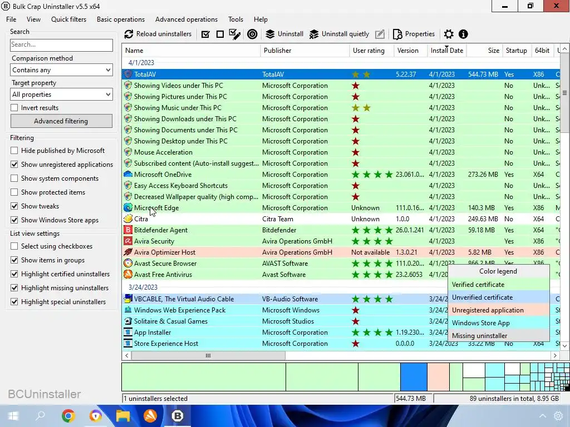Click the Avast Secure Browser icon
This screenshot has width=570, height=427.
point(128,263)
